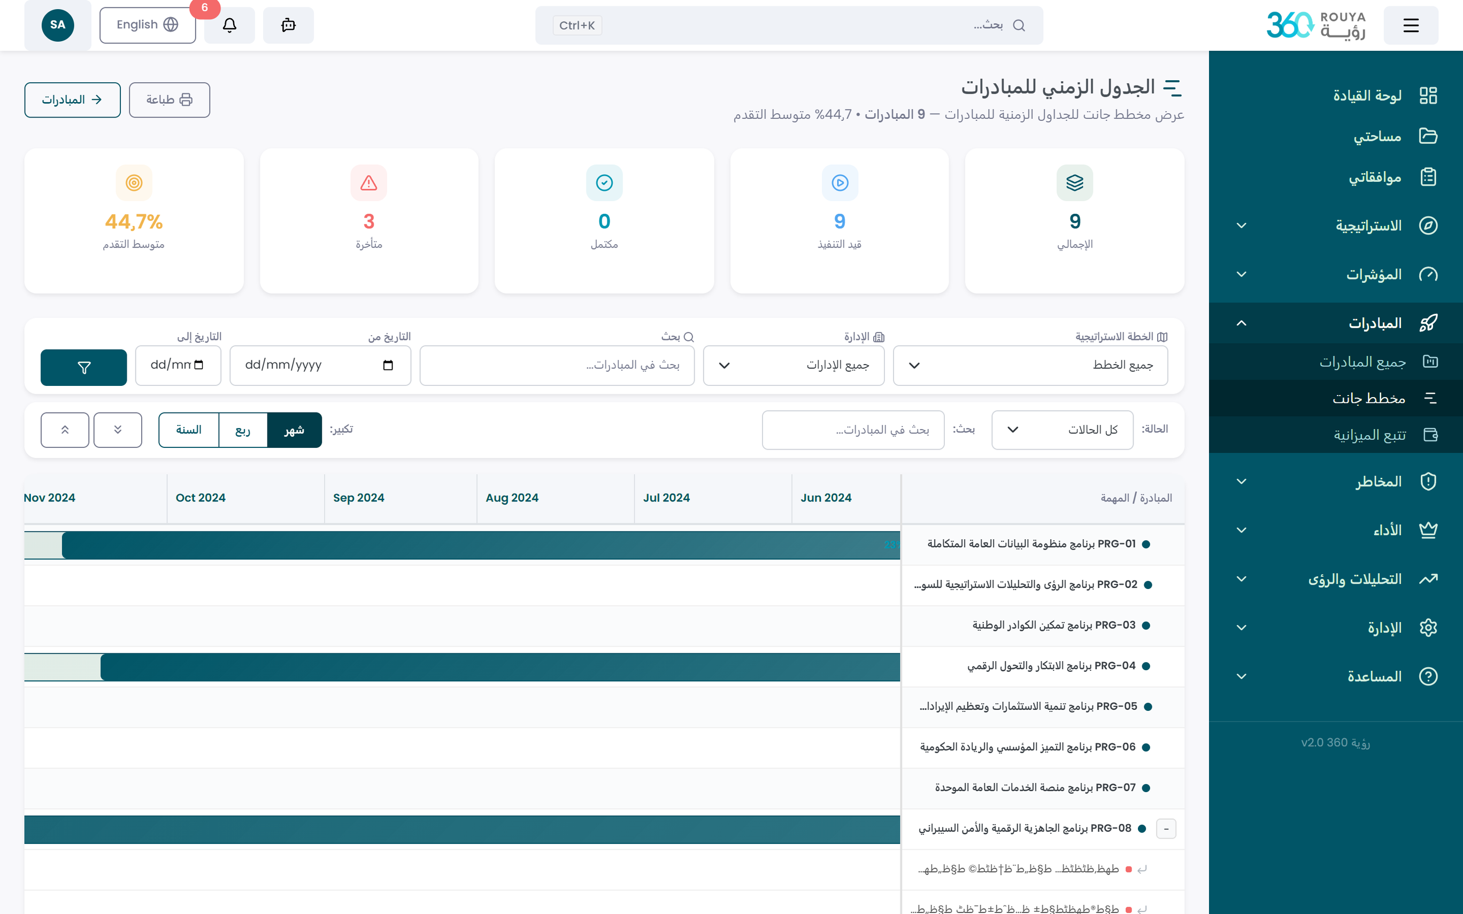Keep شهر month zoom selected
This screenshot has height=914, width=1463.
(x=295, y=430)
